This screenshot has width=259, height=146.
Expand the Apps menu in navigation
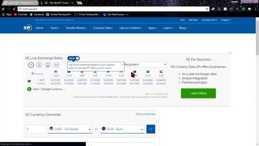click(152, 28)
